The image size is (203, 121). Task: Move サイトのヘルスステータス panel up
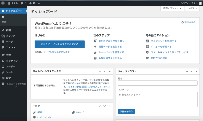[x=100, y=71]
